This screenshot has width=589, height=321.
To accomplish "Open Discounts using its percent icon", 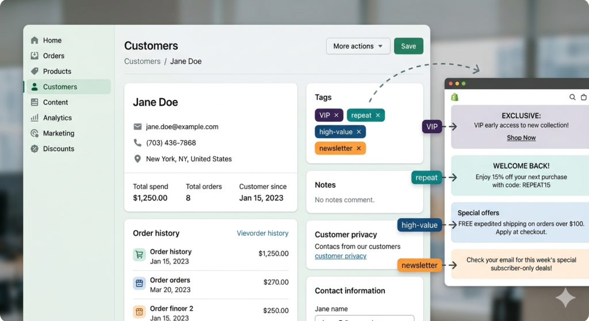I will pyautogui.click(x=35, y=149).
